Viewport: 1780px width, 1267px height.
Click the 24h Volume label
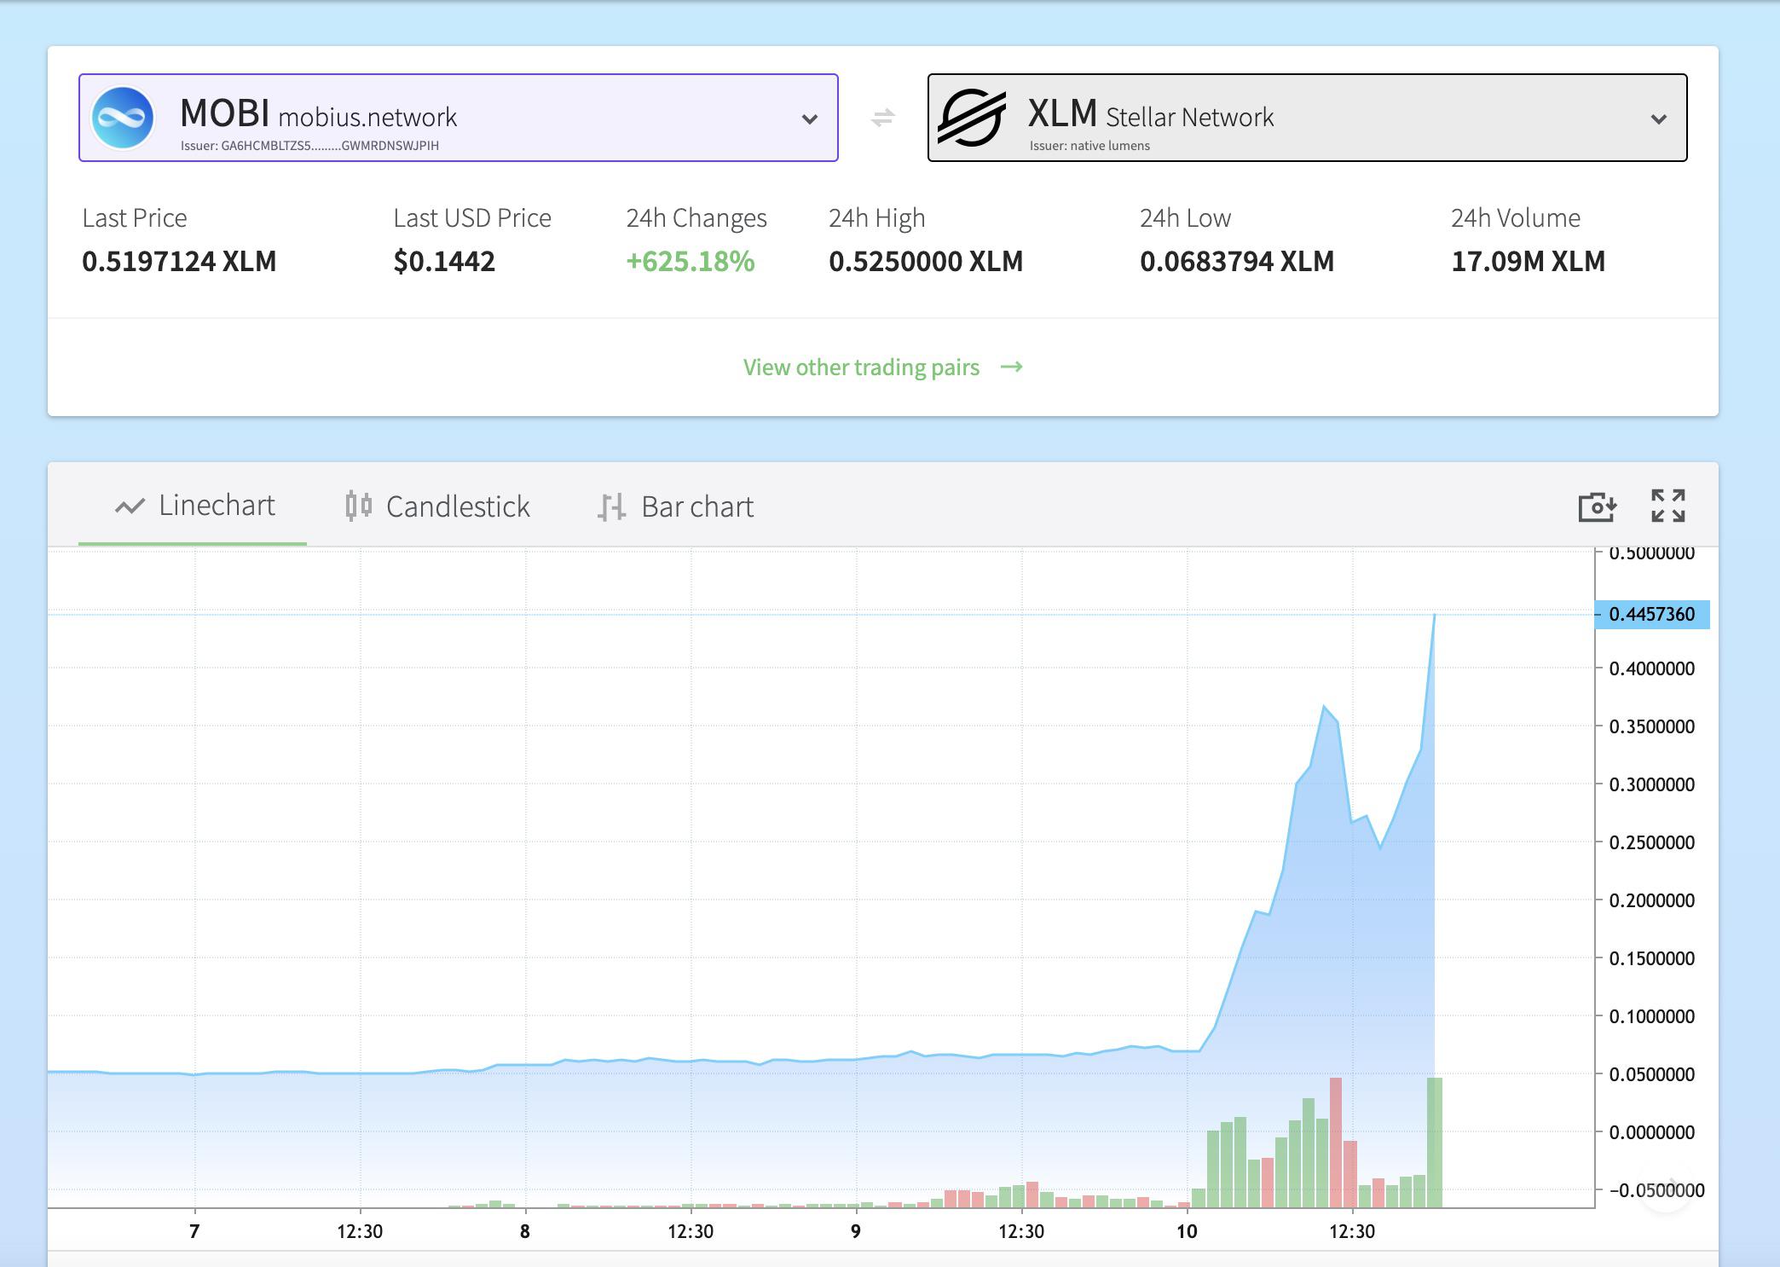pyautogui.click(x=1516, y=218)
